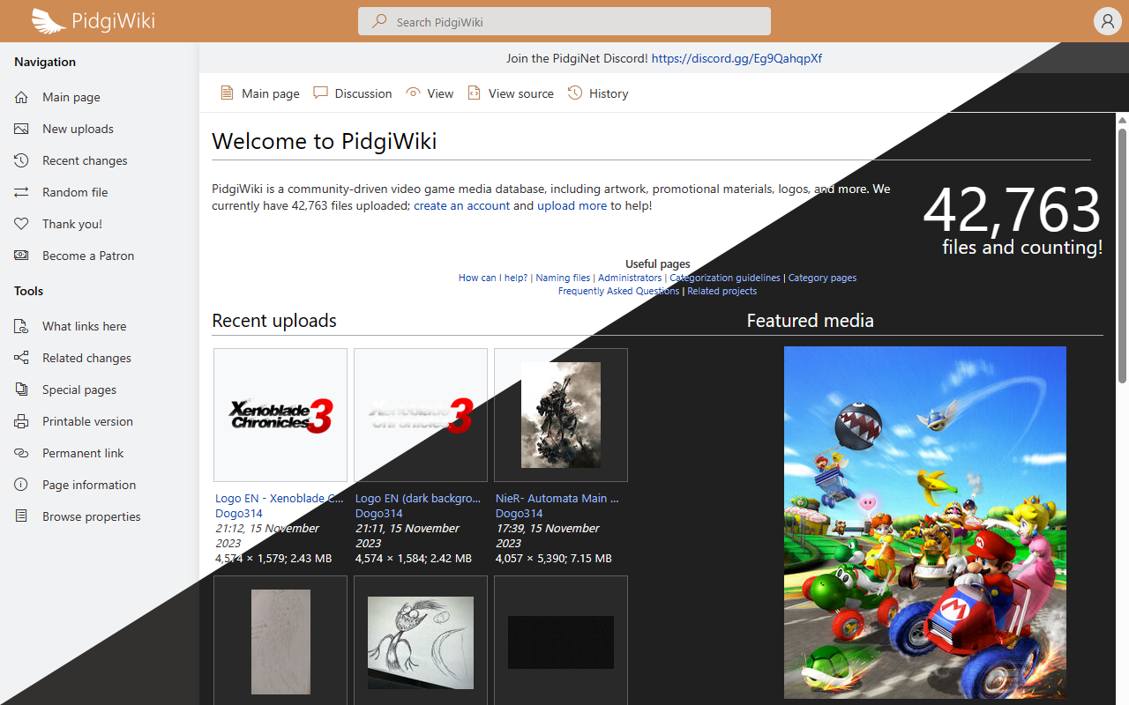1129x705 pixels.
Task: Follow the PidgiNet Discord invite link
Action: pos(736,58)
